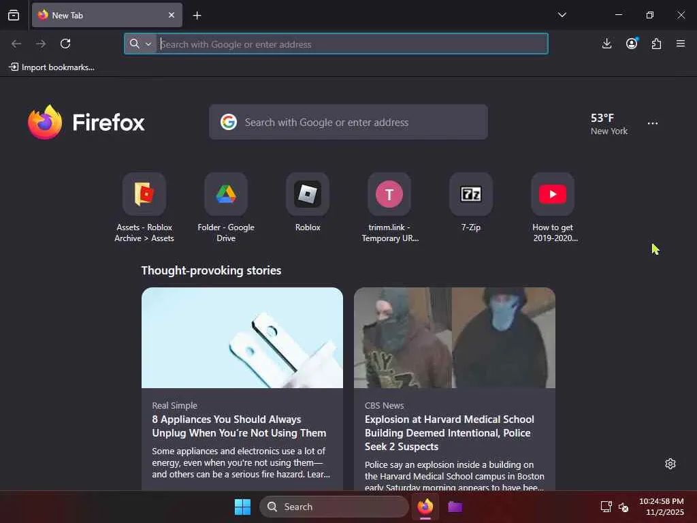Open 8 Appliances You Should Always Unplug headline
Viewport: 697px width, 523px height.
239,426
